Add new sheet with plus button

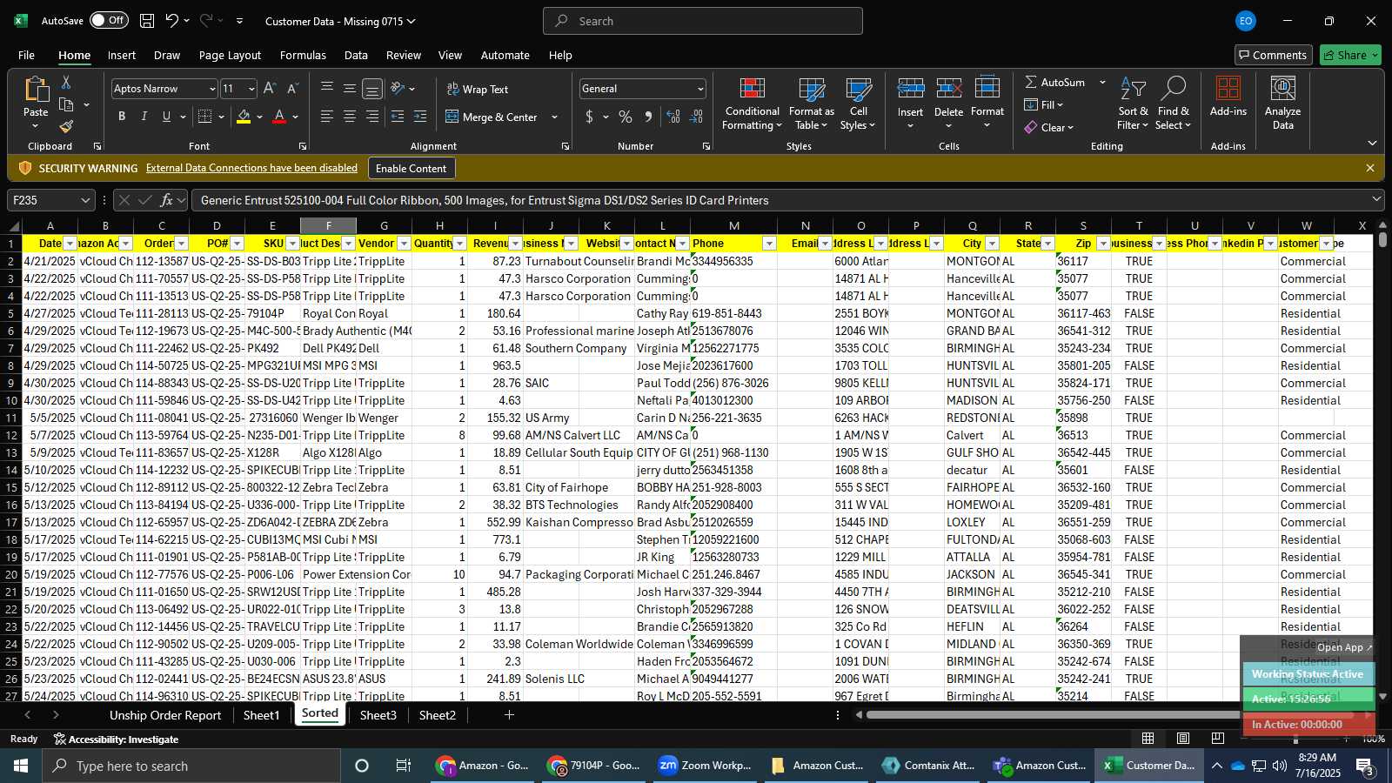(509, 714)
